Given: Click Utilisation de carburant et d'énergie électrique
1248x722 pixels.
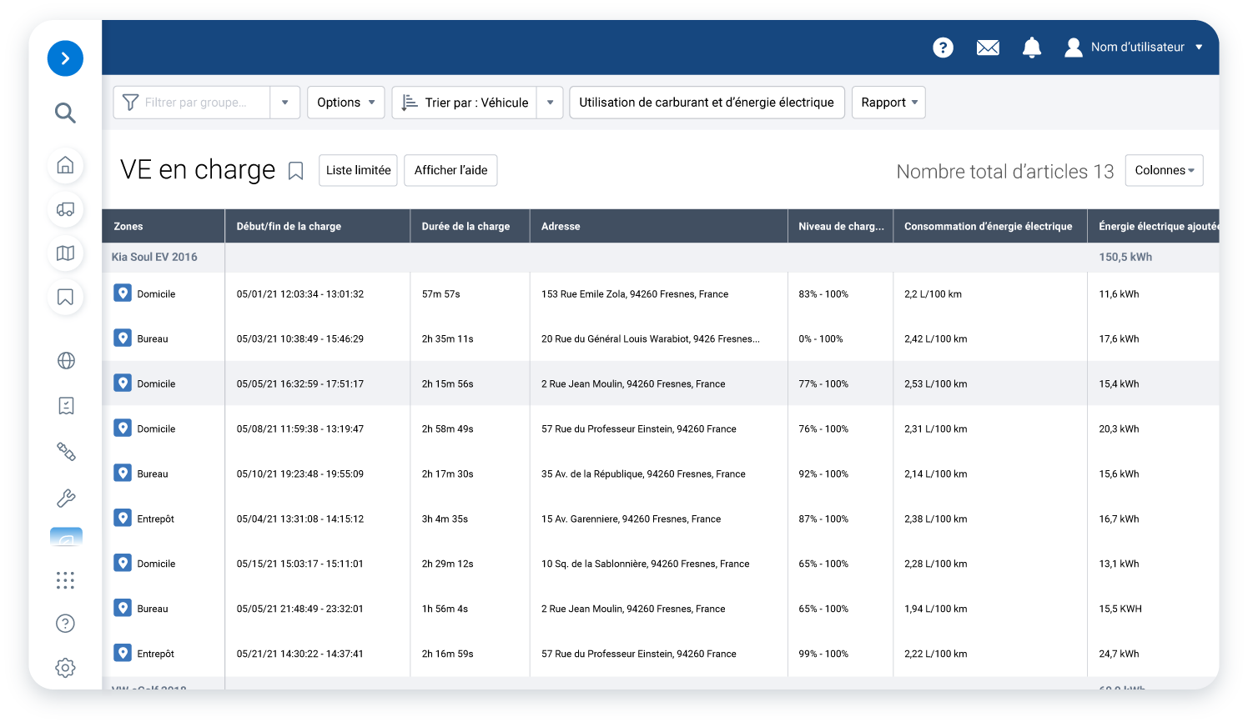Looking at the screenshot, I should [707, 103].
